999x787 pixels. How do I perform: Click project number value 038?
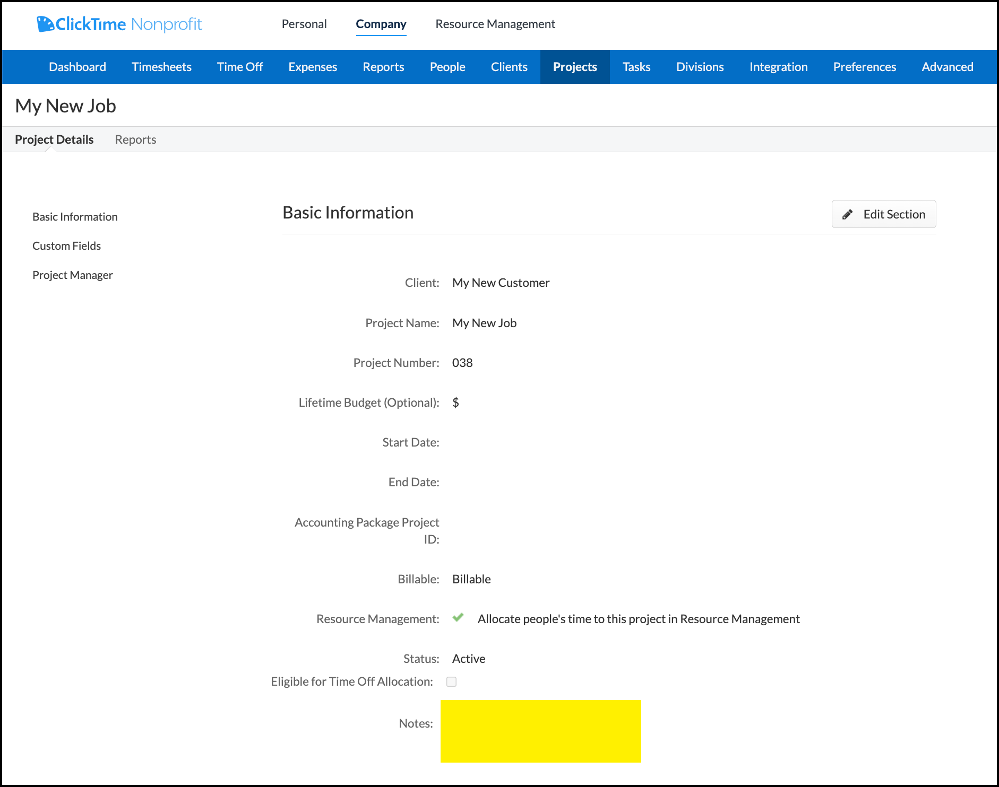tap(462, 363)
